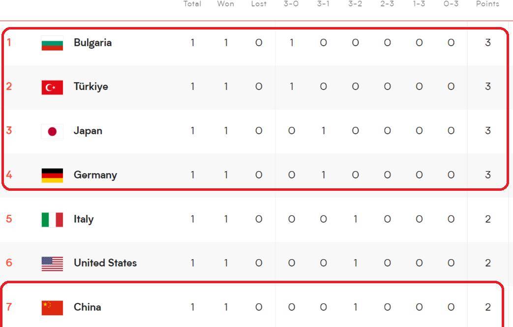
Task: Sort by the Points column header
Action: tap(487, 3)
